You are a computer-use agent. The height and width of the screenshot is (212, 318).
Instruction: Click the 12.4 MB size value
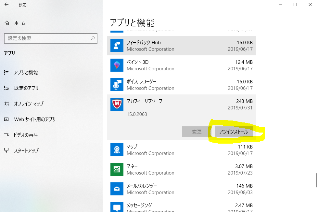(x=244, y=62)
